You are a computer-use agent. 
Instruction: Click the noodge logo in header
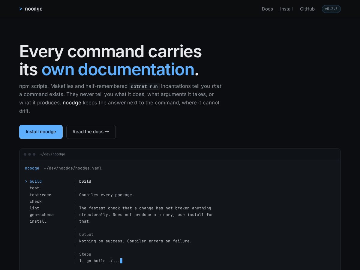[31, 9]
